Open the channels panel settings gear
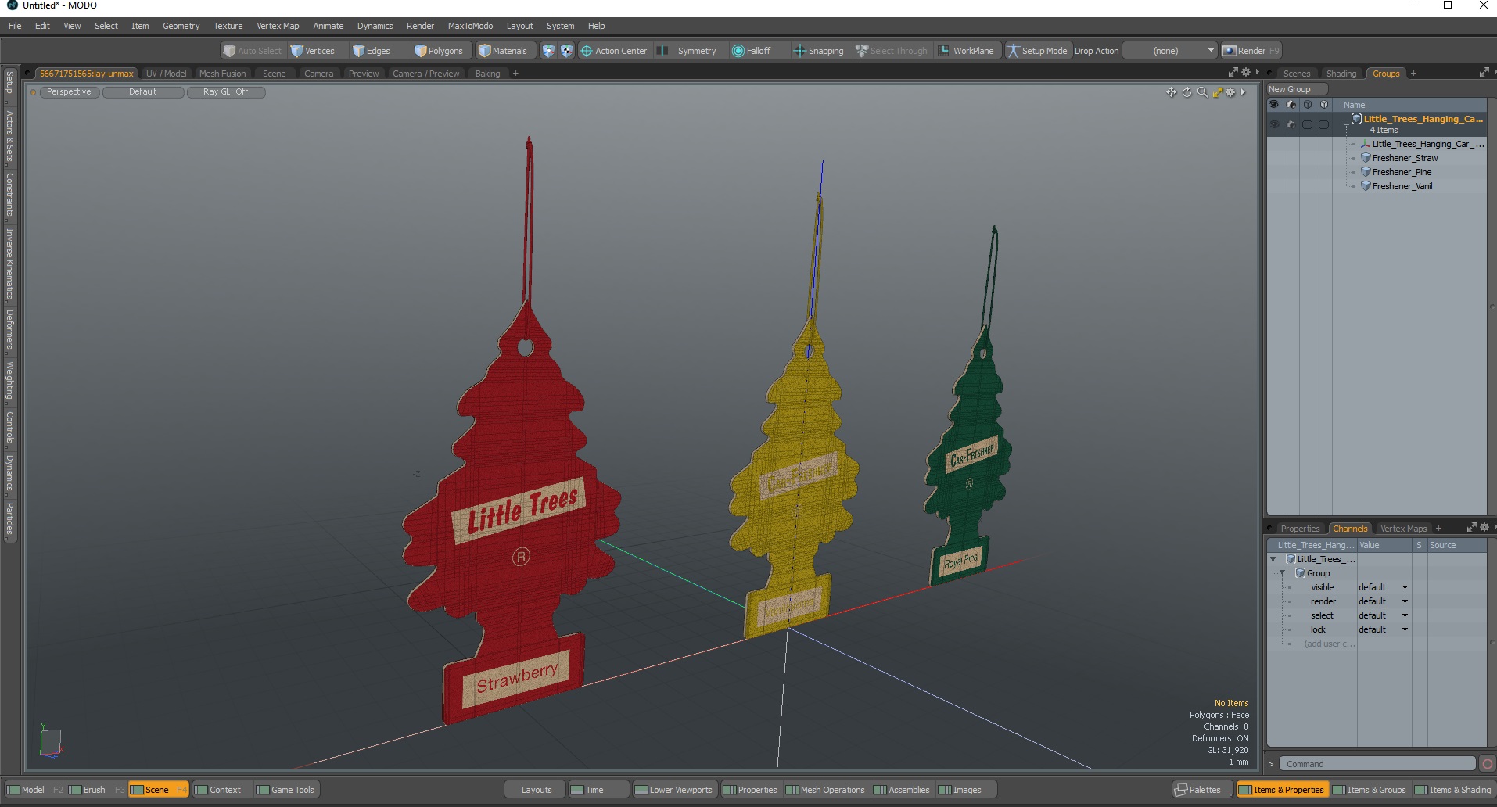Viewport: 1497px width, 807px height. click(x=1484, y=528)
